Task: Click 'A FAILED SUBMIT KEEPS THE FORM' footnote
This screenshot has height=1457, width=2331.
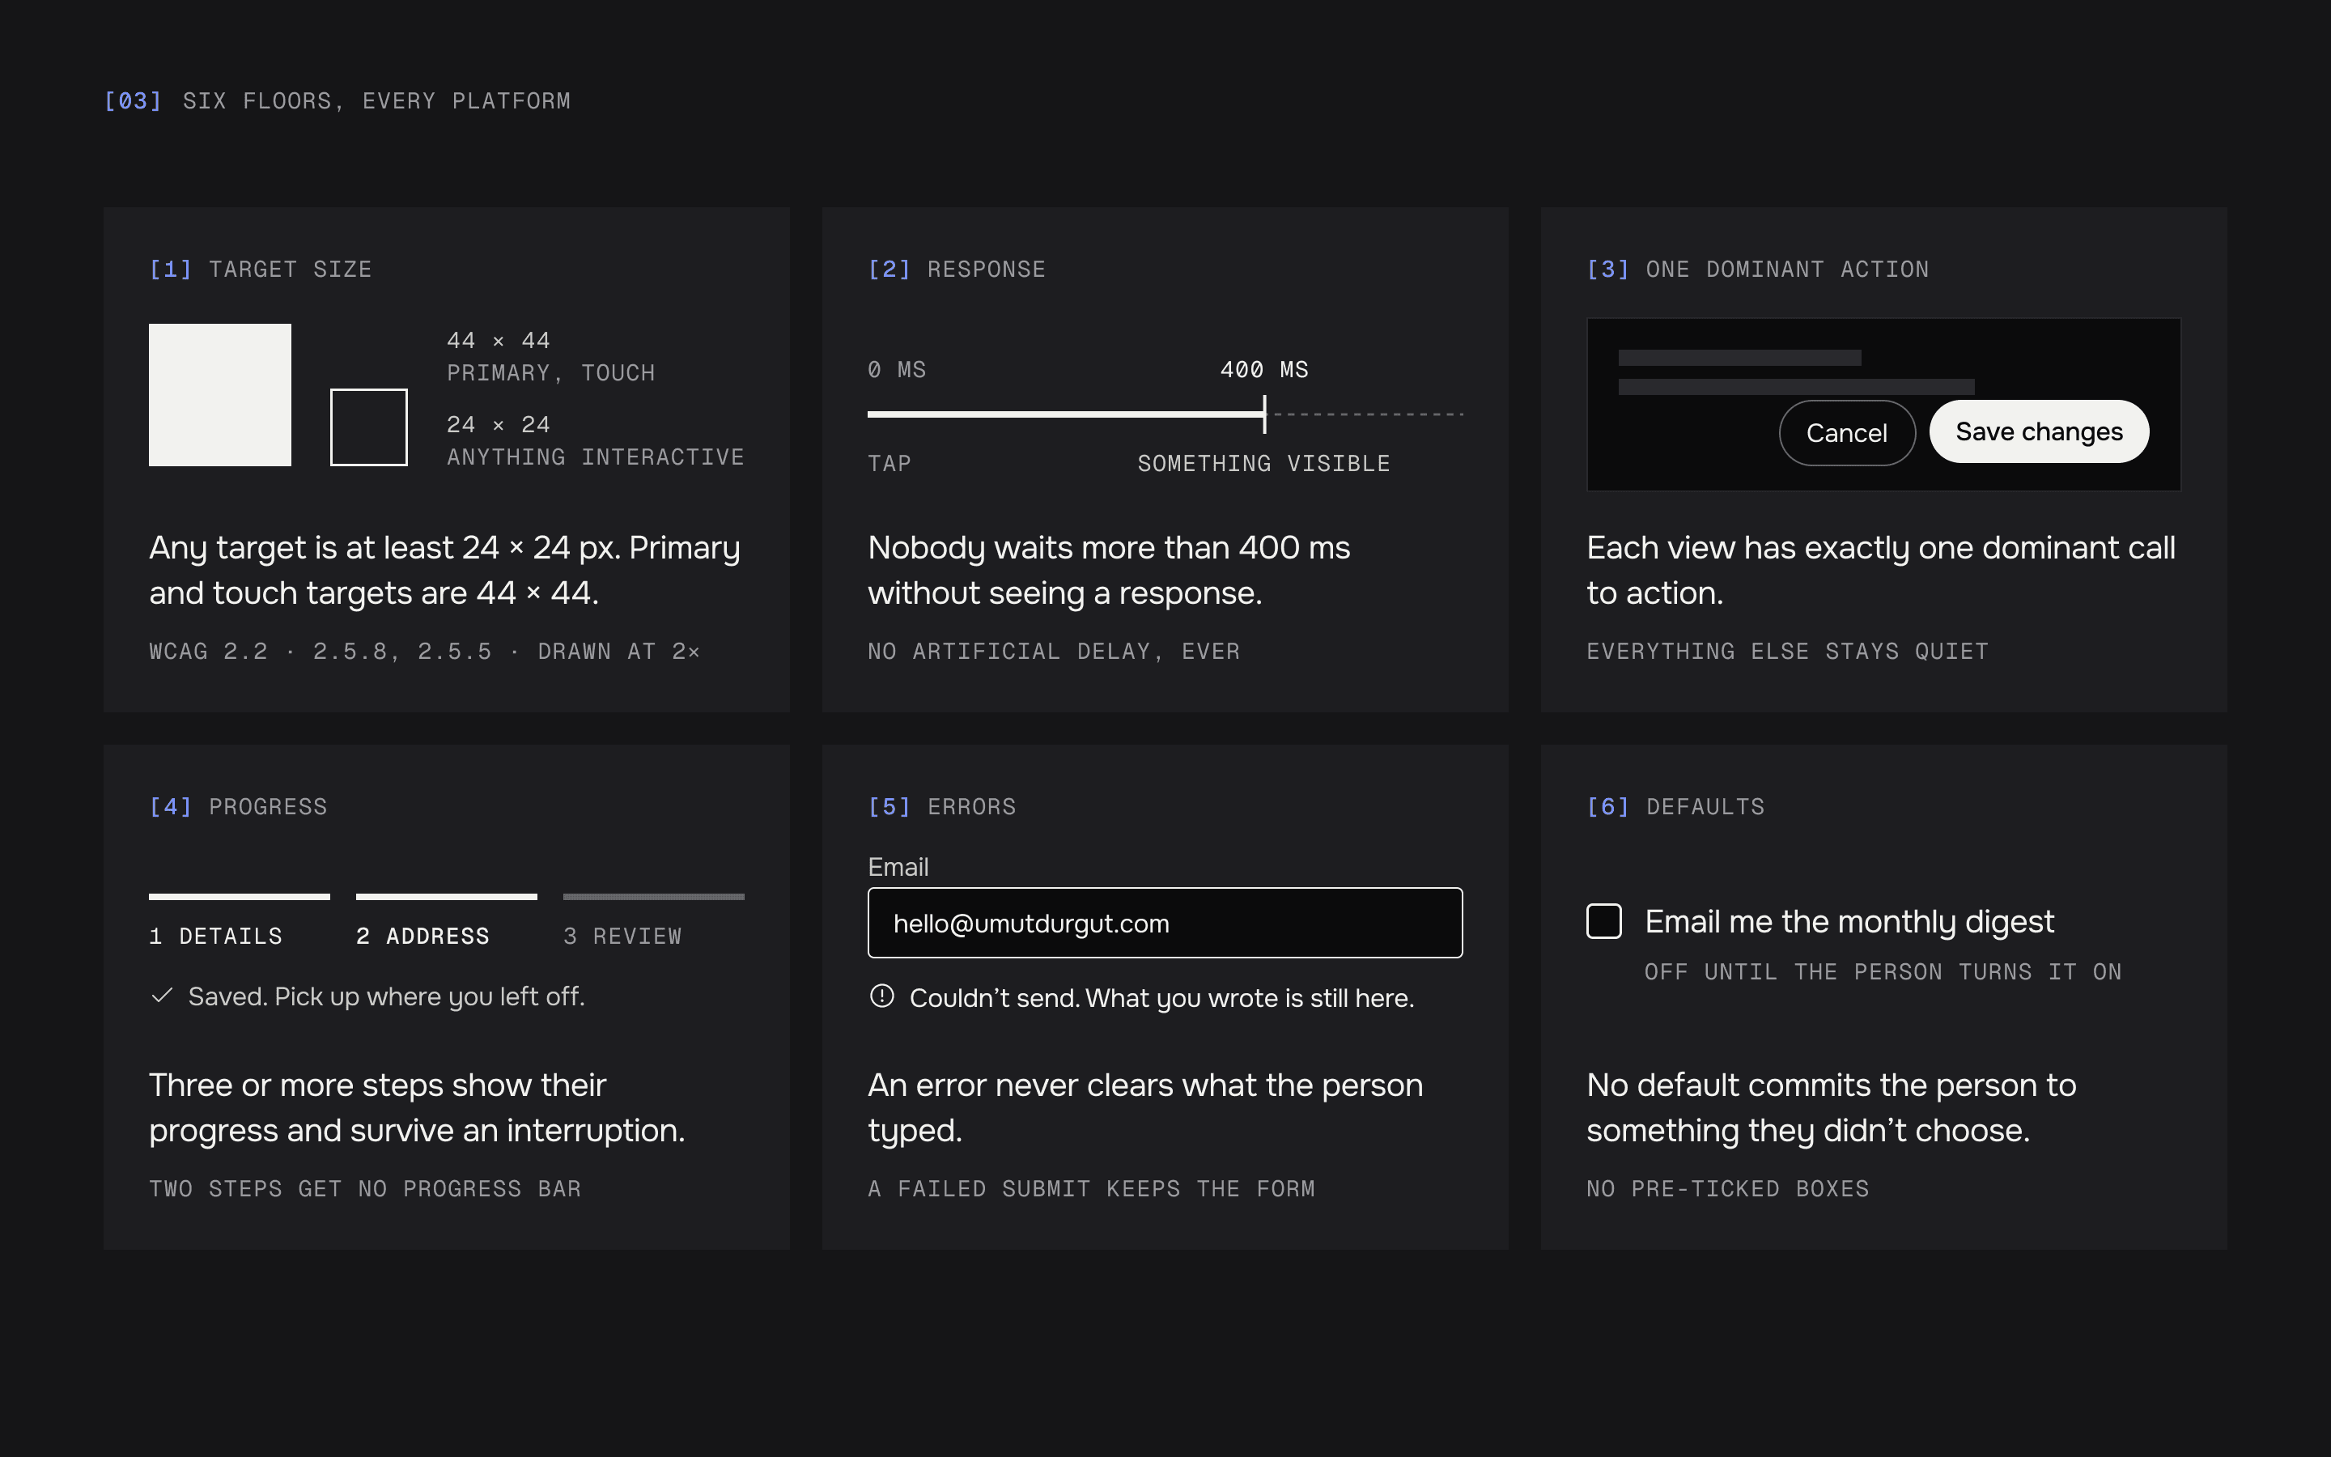Action: point(1091,1189)
